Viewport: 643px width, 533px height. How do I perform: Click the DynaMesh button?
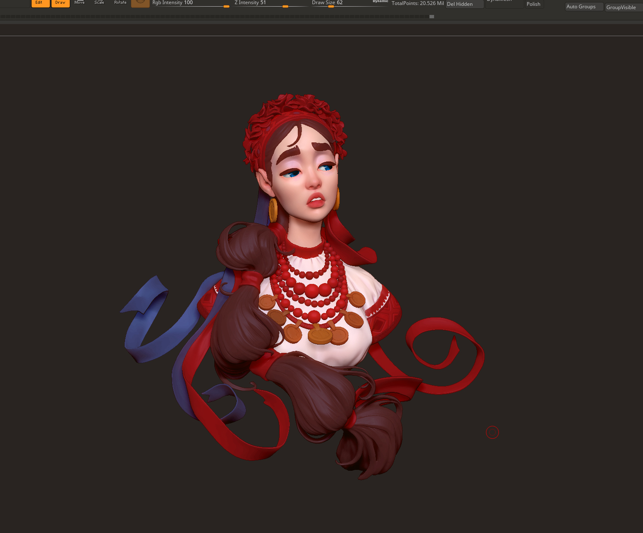click(504, 3)
